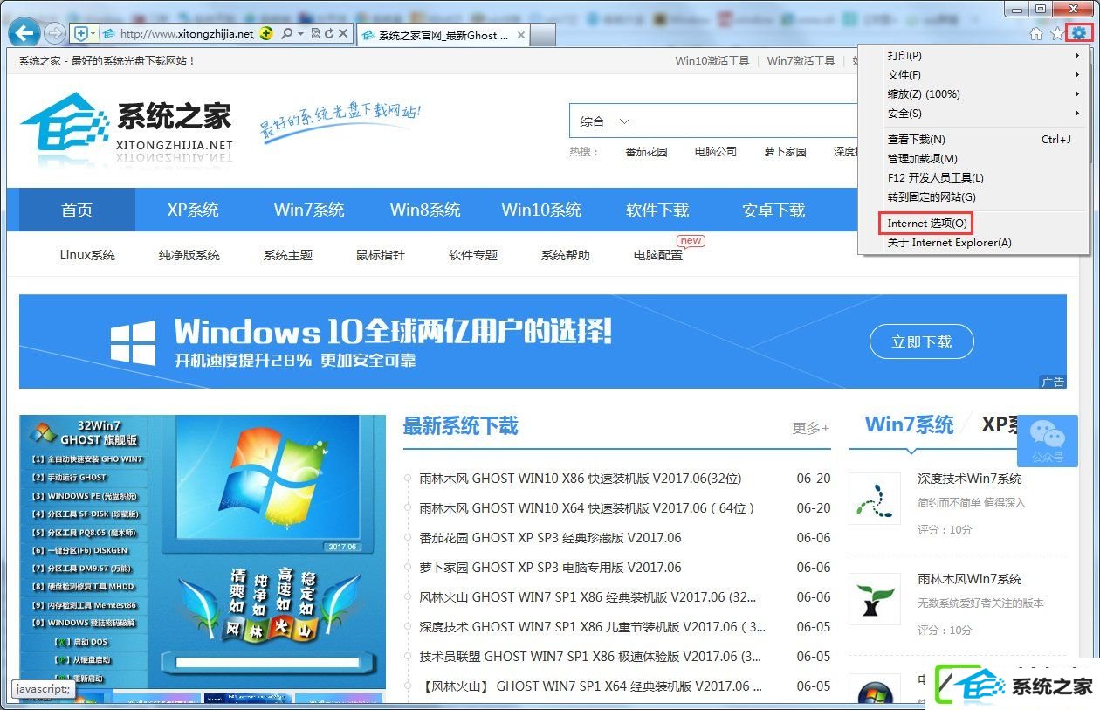Open 番茄花园 GHOST XP SP3 经典珍藏版 link
Viewport: 1100px width, 710px height.
point(550,538)
